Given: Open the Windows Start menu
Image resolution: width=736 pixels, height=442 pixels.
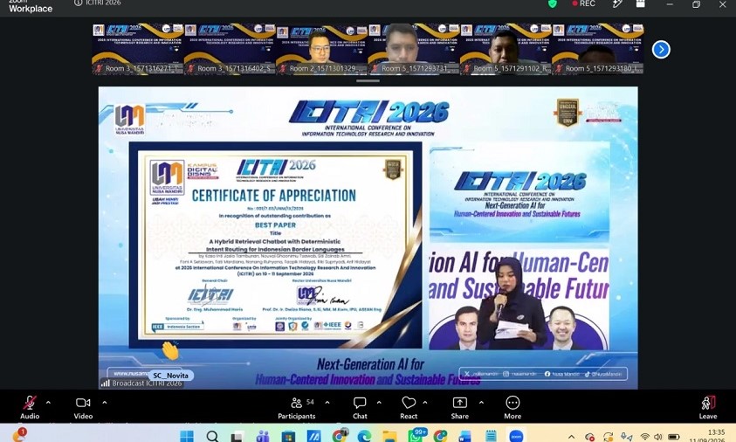Looking at the screenshot, I should [187, 437].
